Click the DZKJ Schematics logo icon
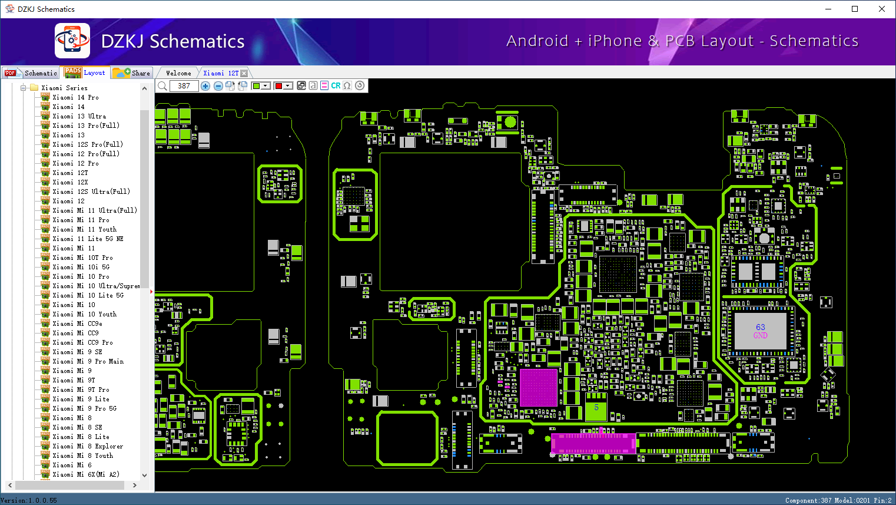The height and width of the screenshot is (505, 896). pos(72,41)
